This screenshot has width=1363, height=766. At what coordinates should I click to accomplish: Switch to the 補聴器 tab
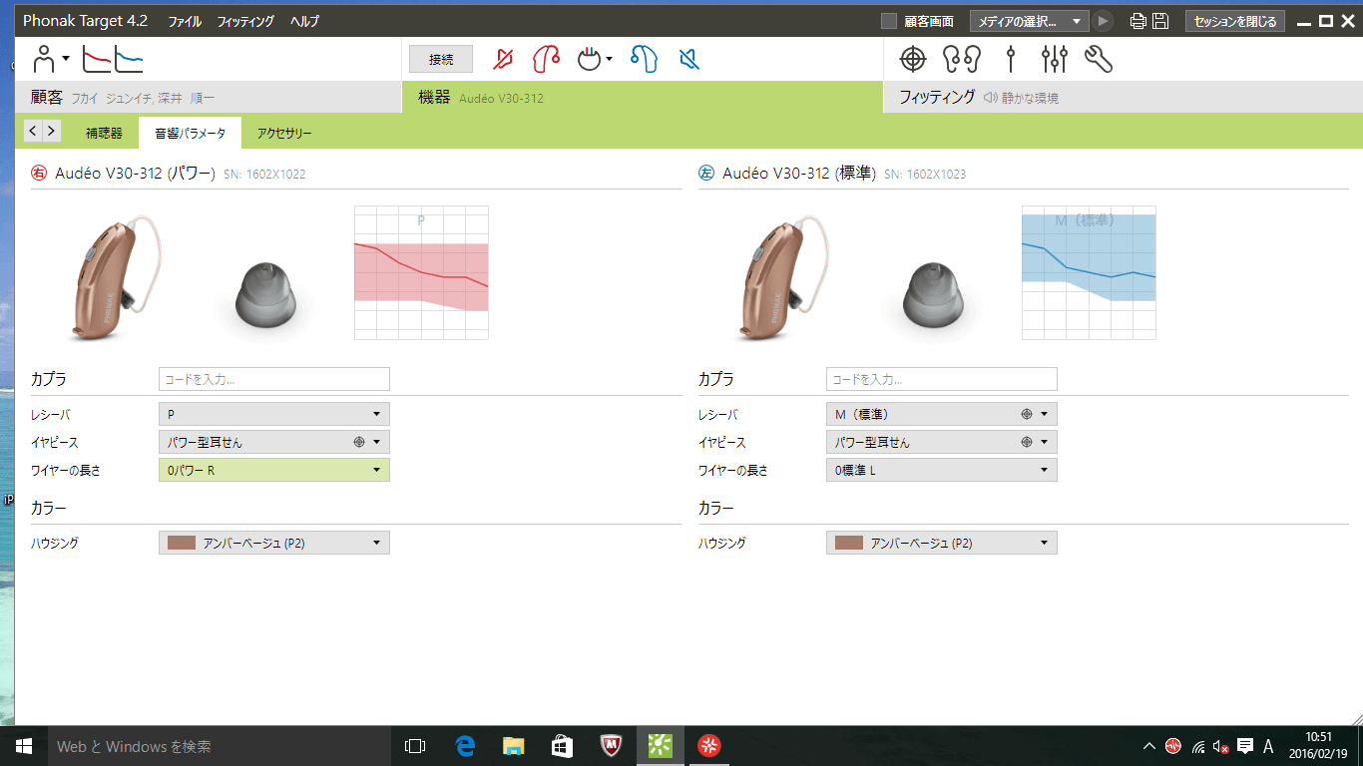[104, 133]
